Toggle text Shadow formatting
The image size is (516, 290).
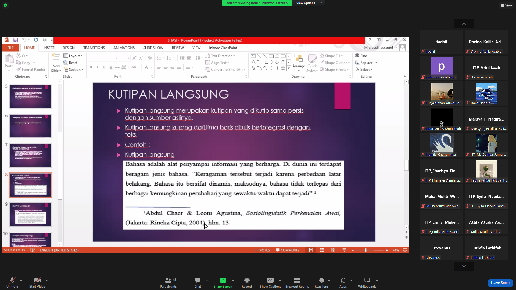click(x=111, y=67)
